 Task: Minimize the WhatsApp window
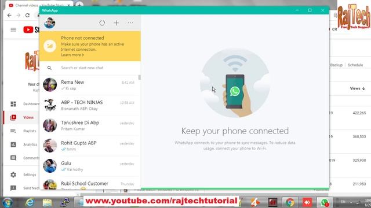point(297,10)
